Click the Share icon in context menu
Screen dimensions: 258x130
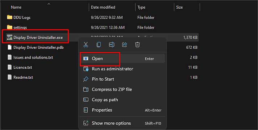[125, 44]
